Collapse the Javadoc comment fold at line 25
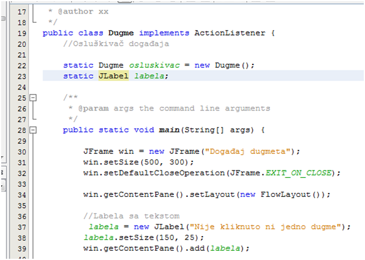 pyautogui.click(x=33, y=97)
